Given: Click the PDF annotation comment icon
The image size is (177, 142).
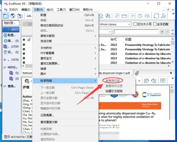Looking at the screenshot, I should point(163,81).
